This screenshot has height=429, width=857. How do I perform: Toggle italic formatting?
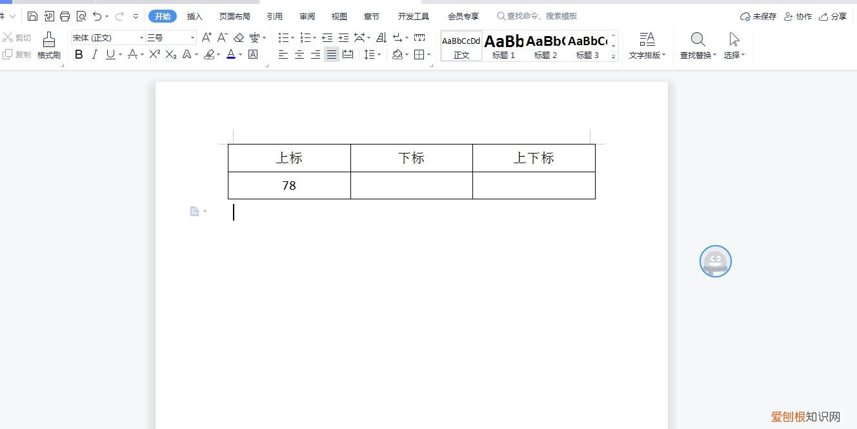94,55
